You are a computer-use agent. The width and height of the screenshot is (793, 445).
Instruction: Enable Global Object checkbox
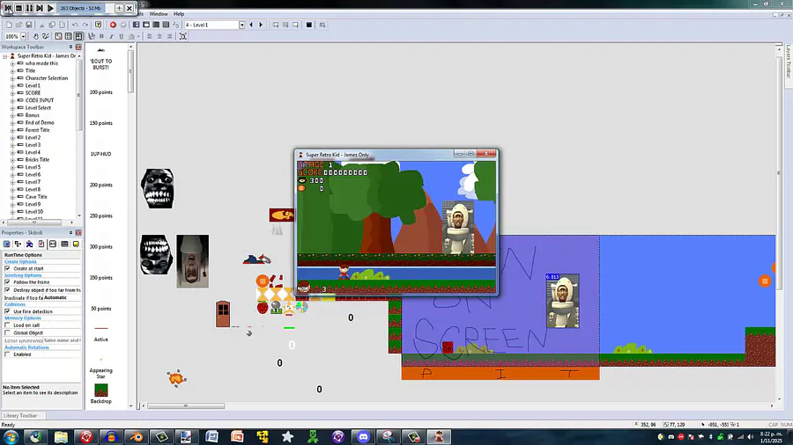point(8,333)
